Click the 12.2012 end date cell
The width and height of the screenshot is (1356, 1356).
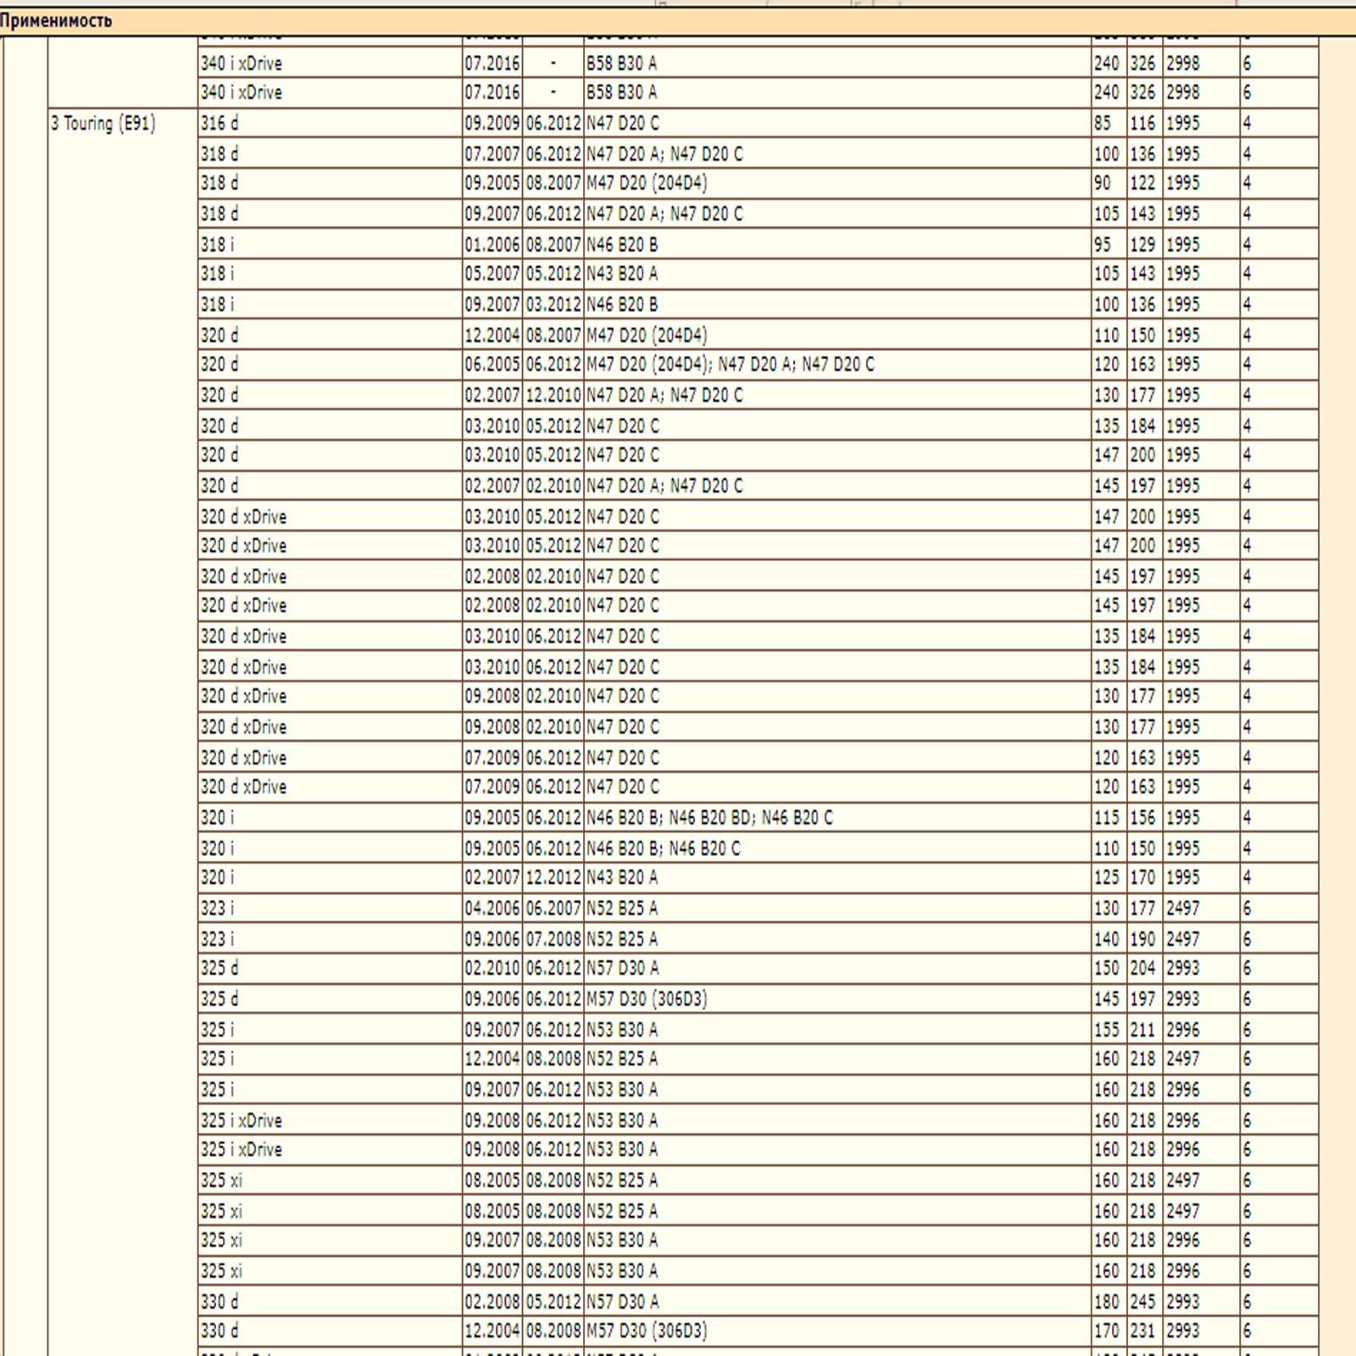coord(553,878)
